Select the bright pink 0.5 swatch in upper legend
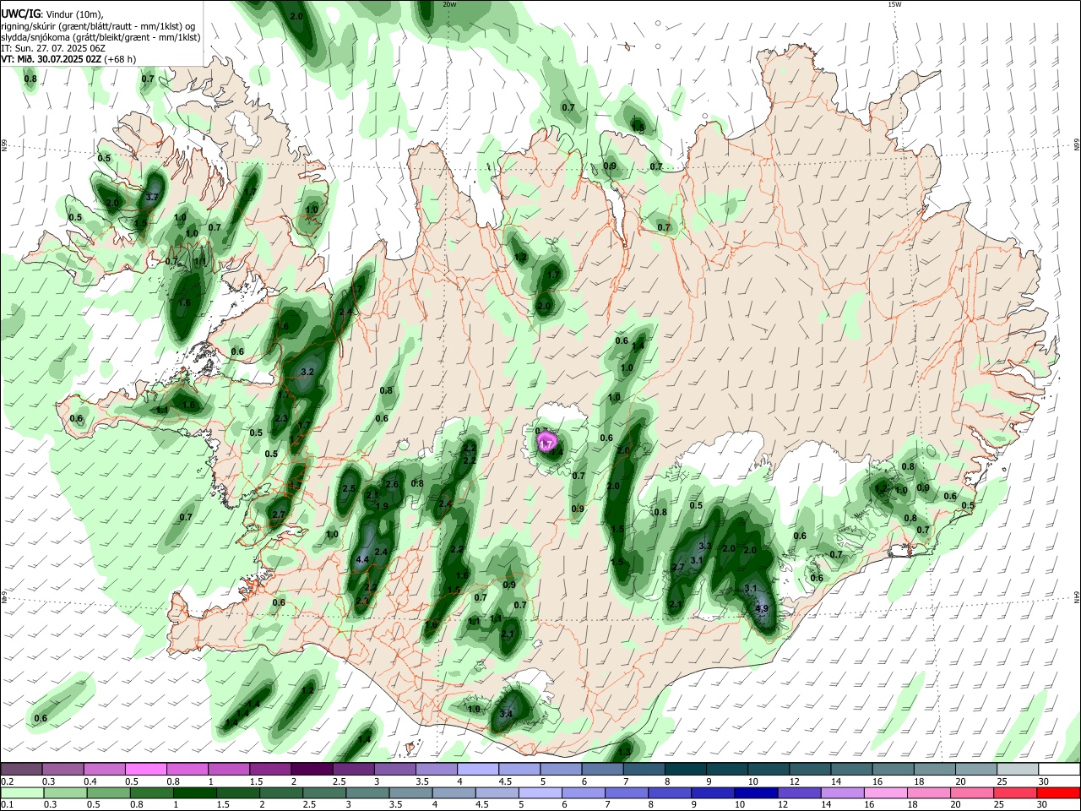 tap(146, 769)
